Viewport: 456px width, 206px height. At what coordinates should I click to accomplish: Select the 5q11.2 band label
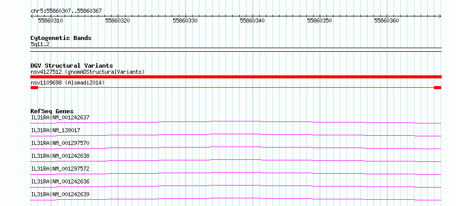pyautogui.click(x=40, y=44)
